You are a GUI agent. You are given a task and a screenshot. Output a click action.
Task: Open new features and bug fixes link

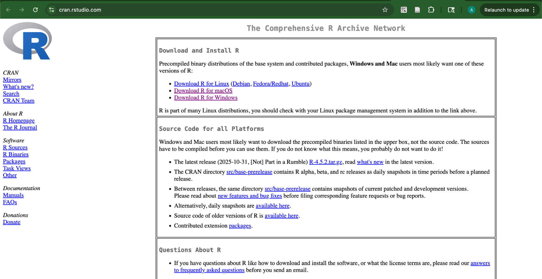(250, 196)
